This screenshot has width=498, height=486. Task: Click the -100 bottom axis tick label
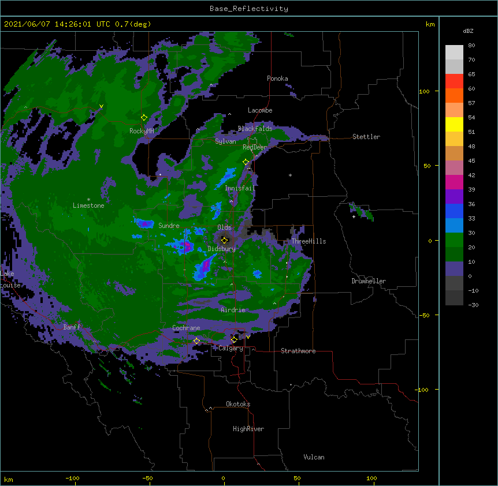(x=72, y=478)
